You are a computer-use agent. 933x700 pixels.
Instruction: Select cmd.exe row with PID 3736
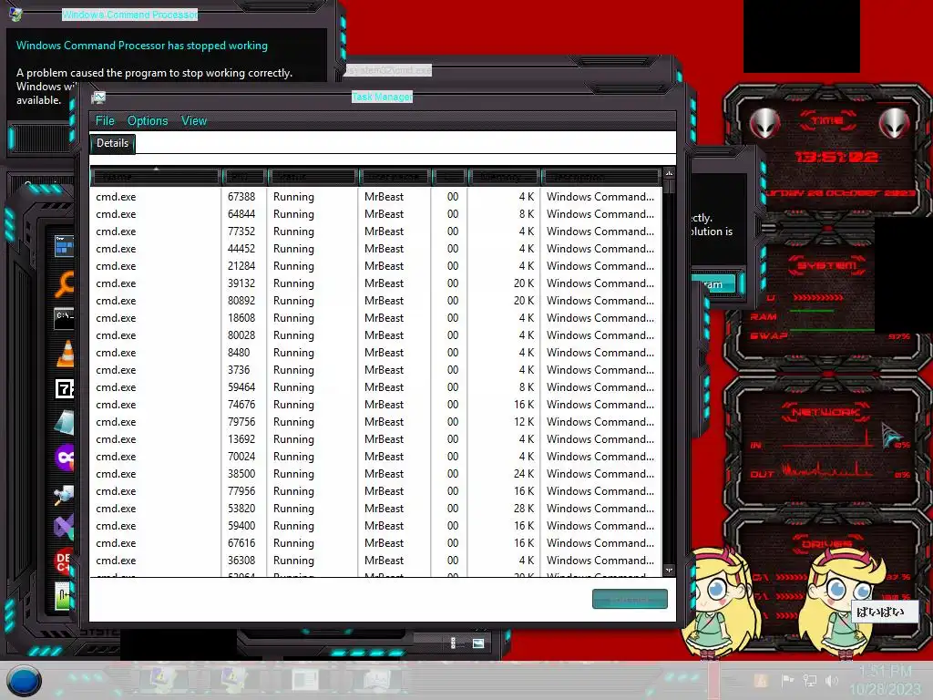click(x=376, y=370)
